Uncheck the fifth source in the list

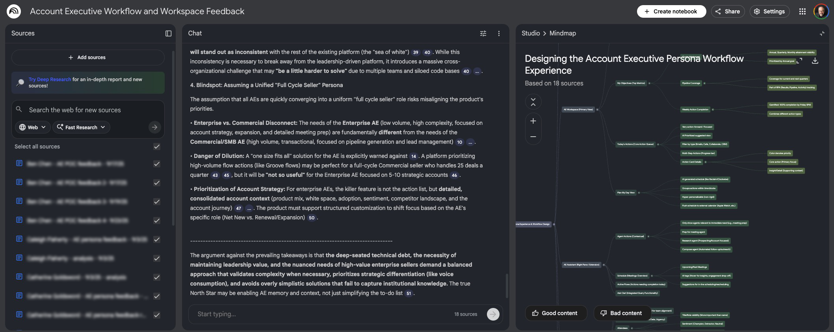point(157,239)
